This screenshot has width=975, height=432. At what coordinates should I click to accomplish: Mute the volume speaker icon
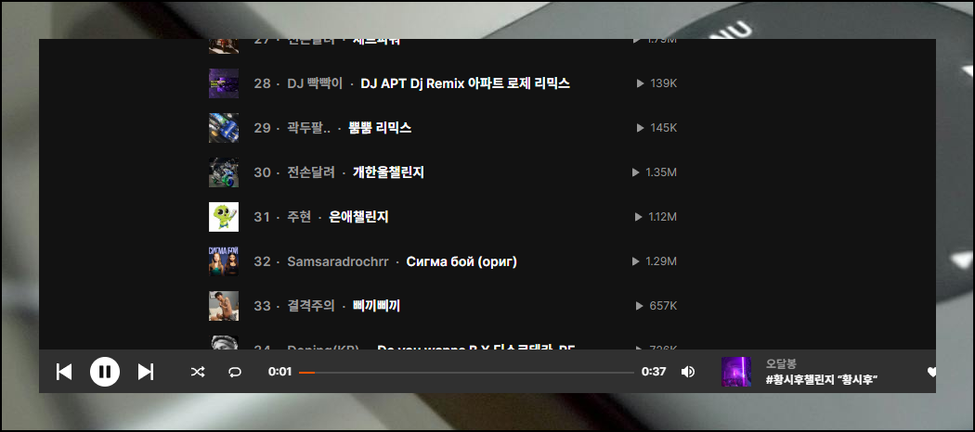688,372
